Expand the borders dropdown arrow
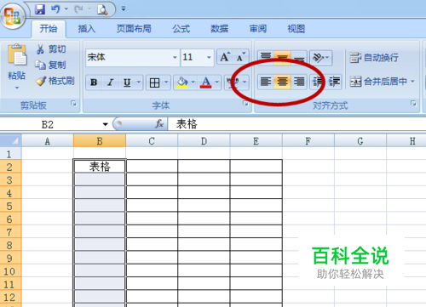 tap(166, 82)
